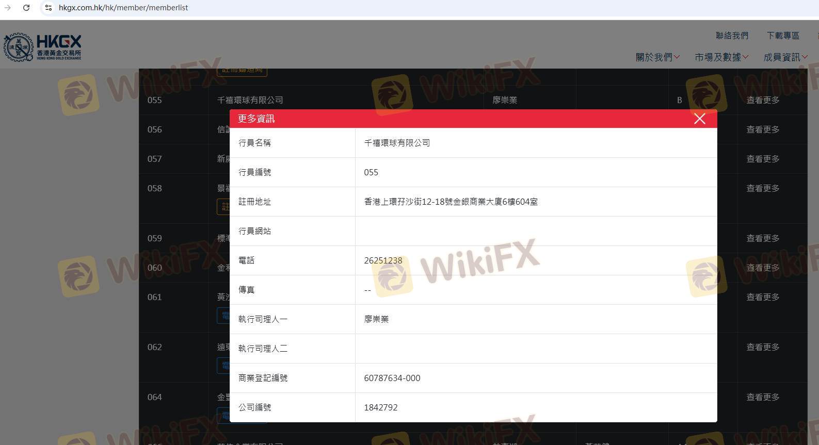Image resolution: width=819 pixels, height=445 pixels.
Task: Click phone number 26251238 in dialog
Action: pyautogui.click(x=383, y=260)
